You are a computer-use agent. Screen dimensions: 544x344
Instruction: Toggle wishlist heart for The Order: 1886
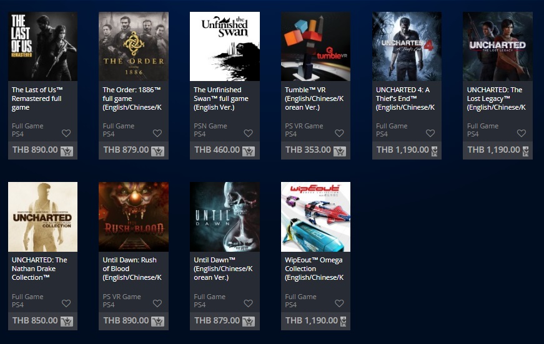[157, 133]
